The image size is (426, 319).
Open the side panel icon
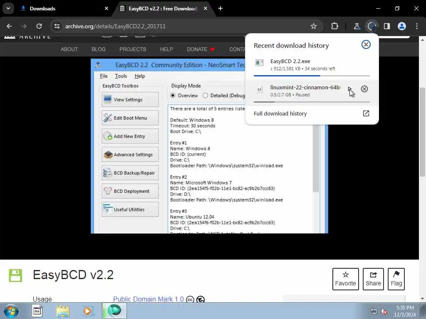click(387, 26)
